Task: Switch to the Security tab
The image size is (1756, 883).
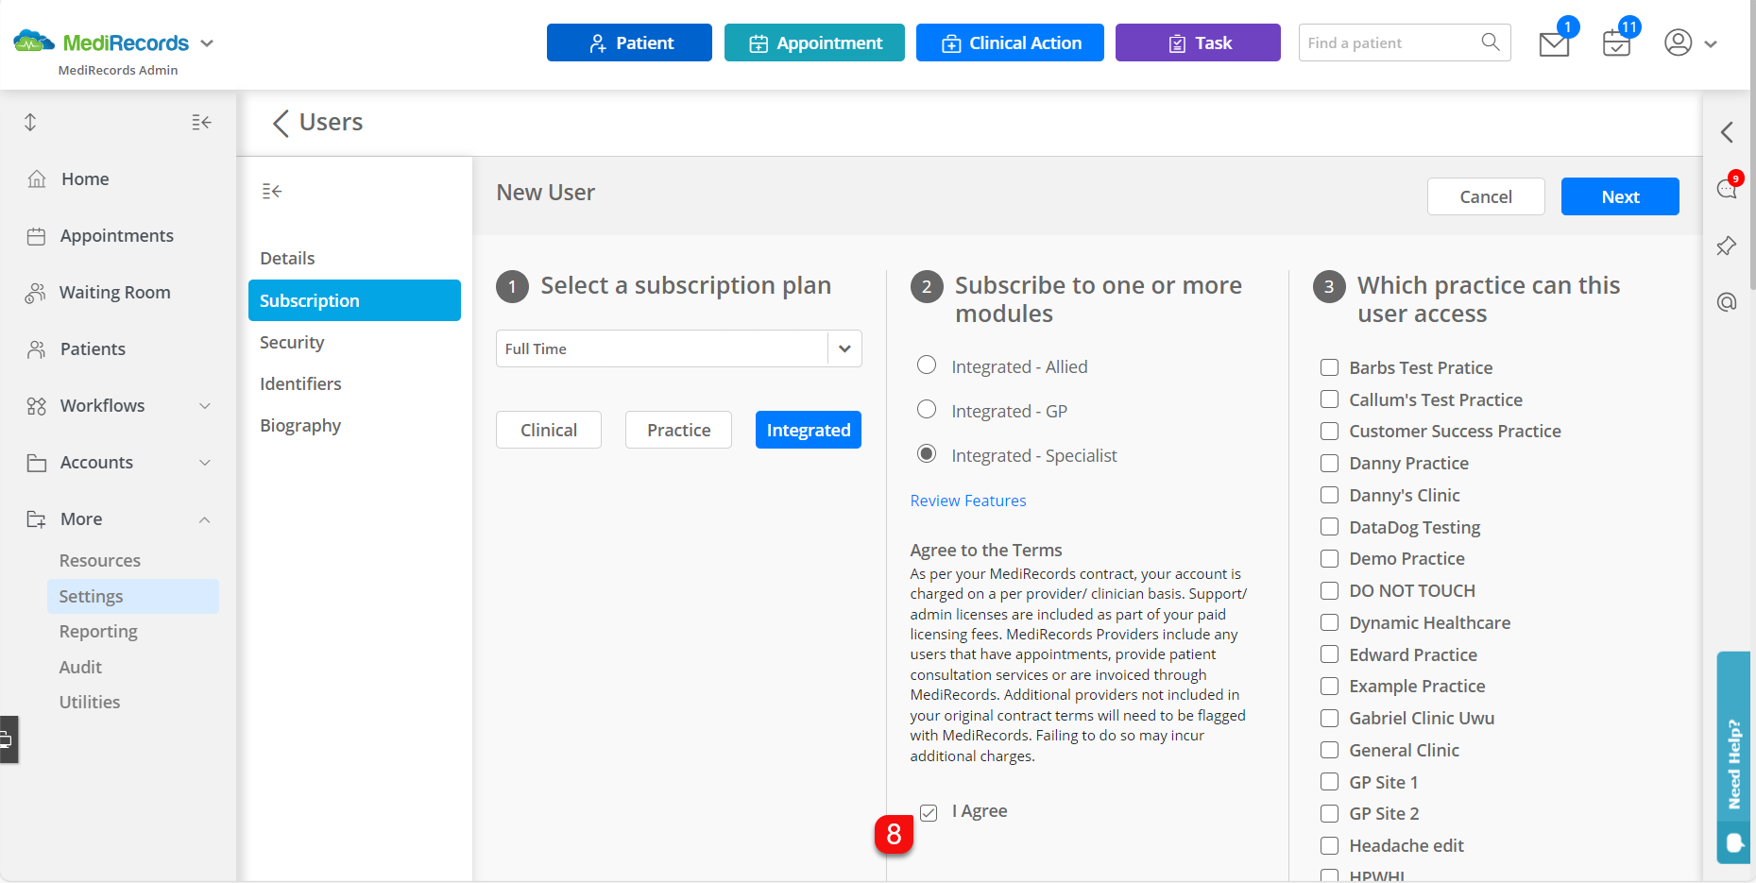Action: [292, 342]
